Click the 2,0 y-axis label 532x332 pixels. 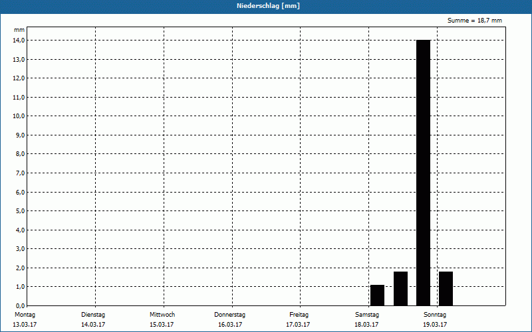[21, 268]
